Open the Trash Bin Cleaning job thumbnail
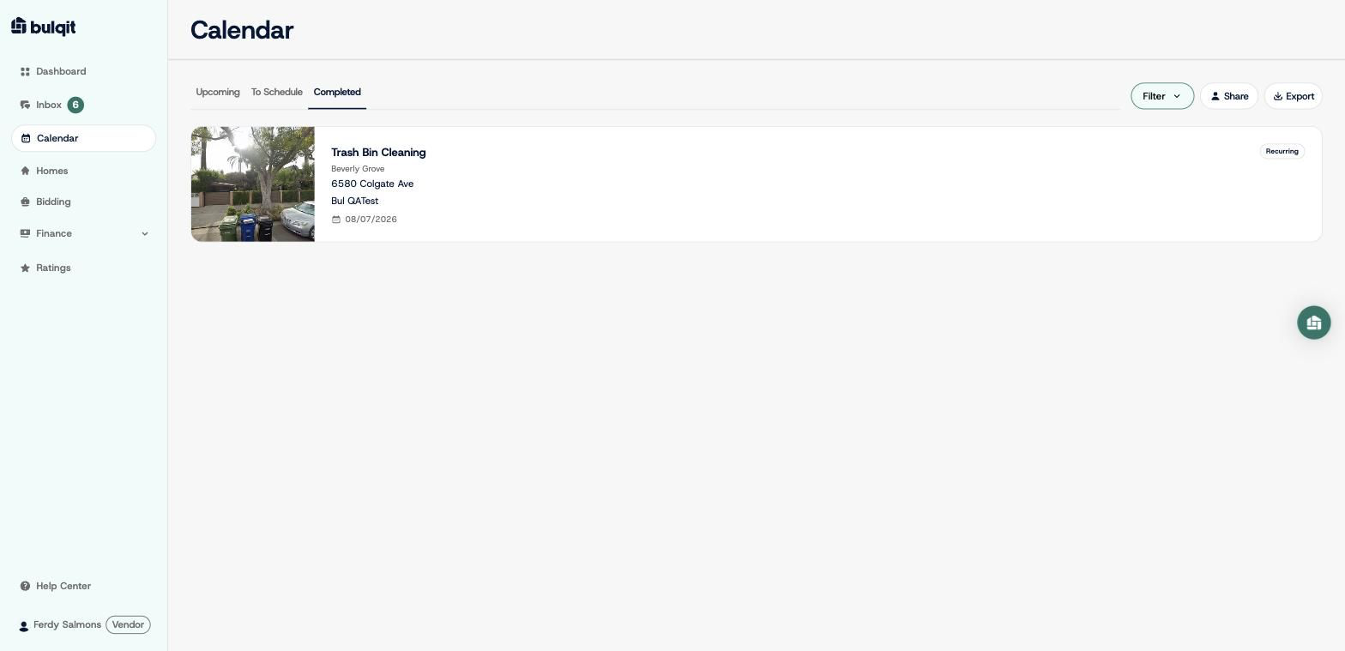Screen dimensions: 1345x651 pos(253,184)
